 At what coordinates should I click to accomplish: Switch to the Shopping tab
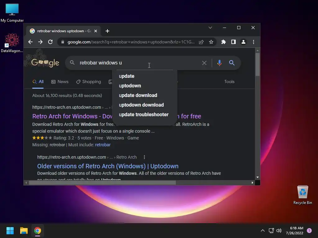point(89,82)
